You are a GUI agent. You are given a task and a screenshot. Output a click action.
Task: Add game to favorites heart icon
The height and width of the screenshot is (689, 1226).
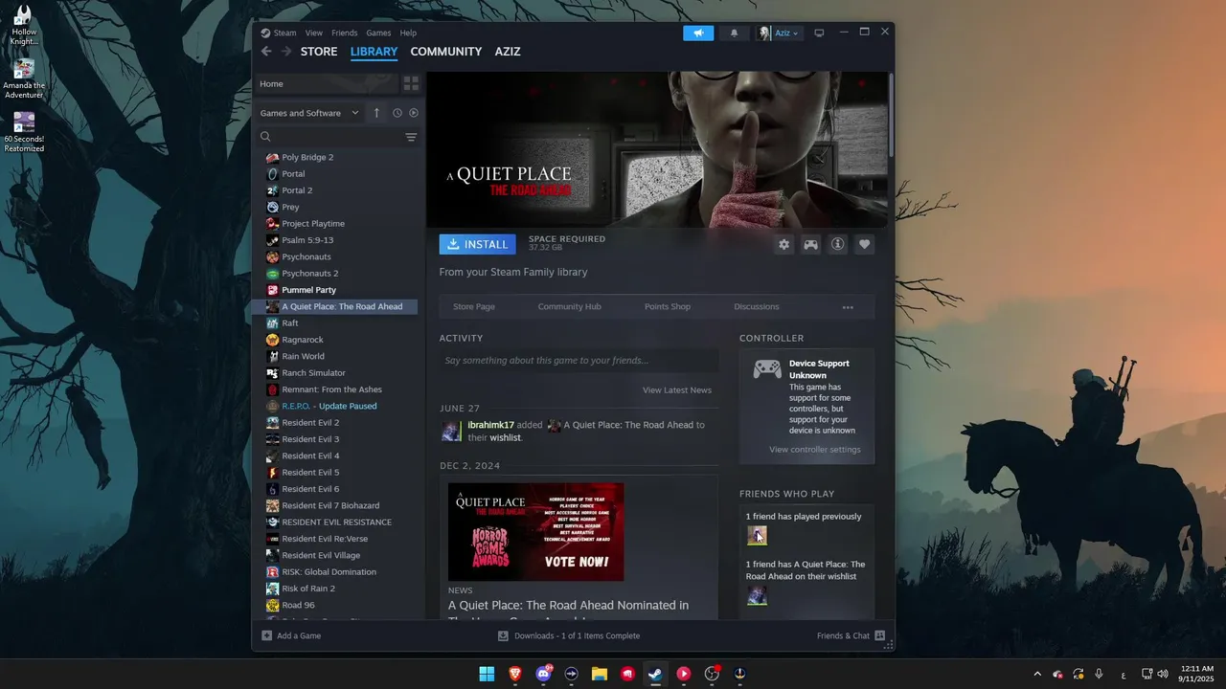click(x=864, y=244)
